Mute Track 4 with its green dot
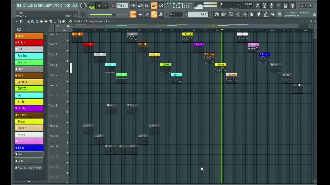The height and width of the screenshot is (185, 330). click(67, 71)
